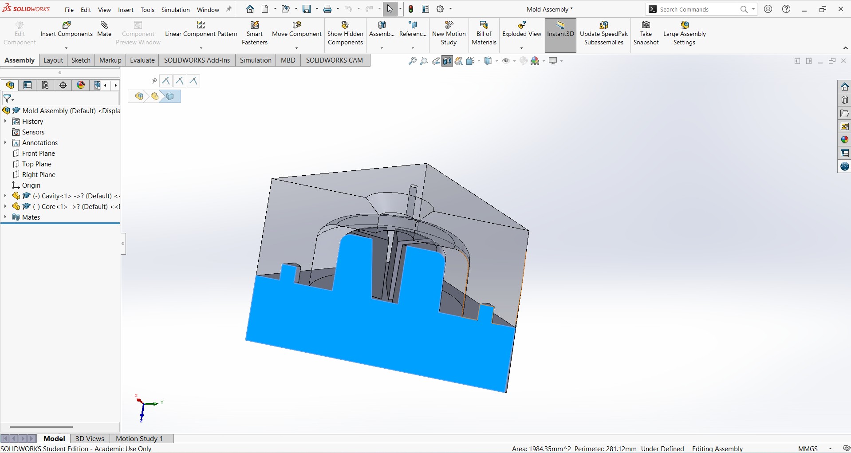This screenshot has height=453, width=851.
Task: Toggle the Select cursor tool
Action: point(390,9)
